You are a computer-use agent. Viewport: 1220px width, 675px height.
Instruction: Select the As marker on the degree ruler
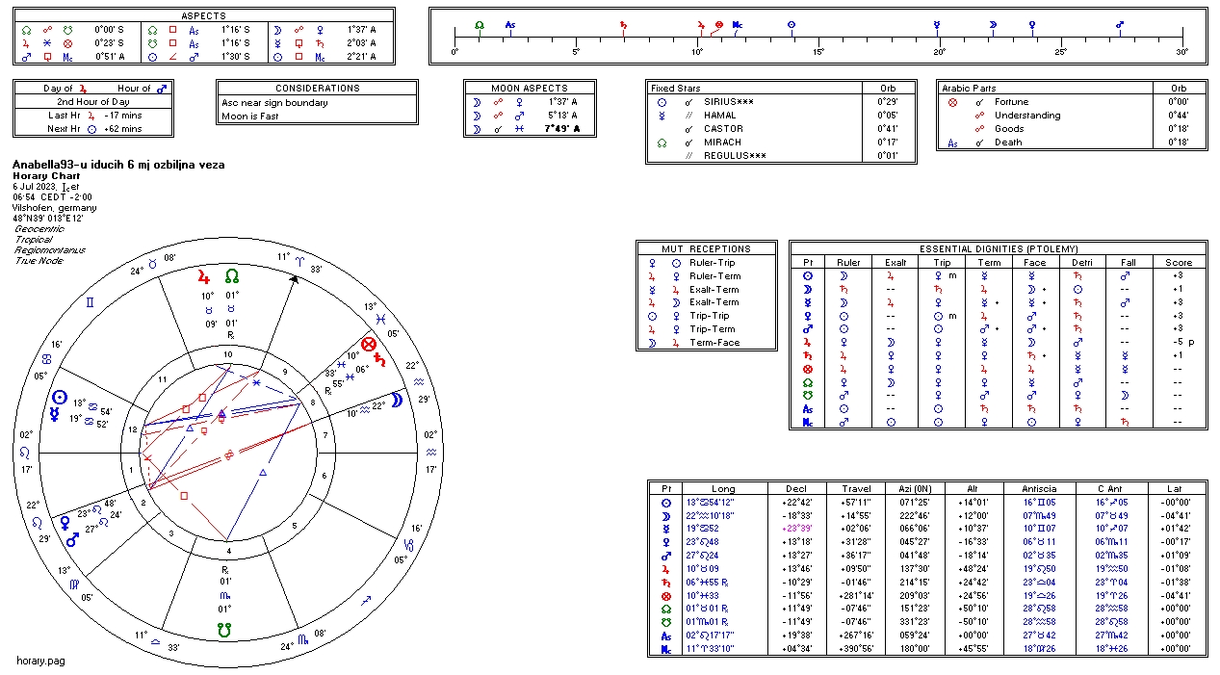pos(509,23)
